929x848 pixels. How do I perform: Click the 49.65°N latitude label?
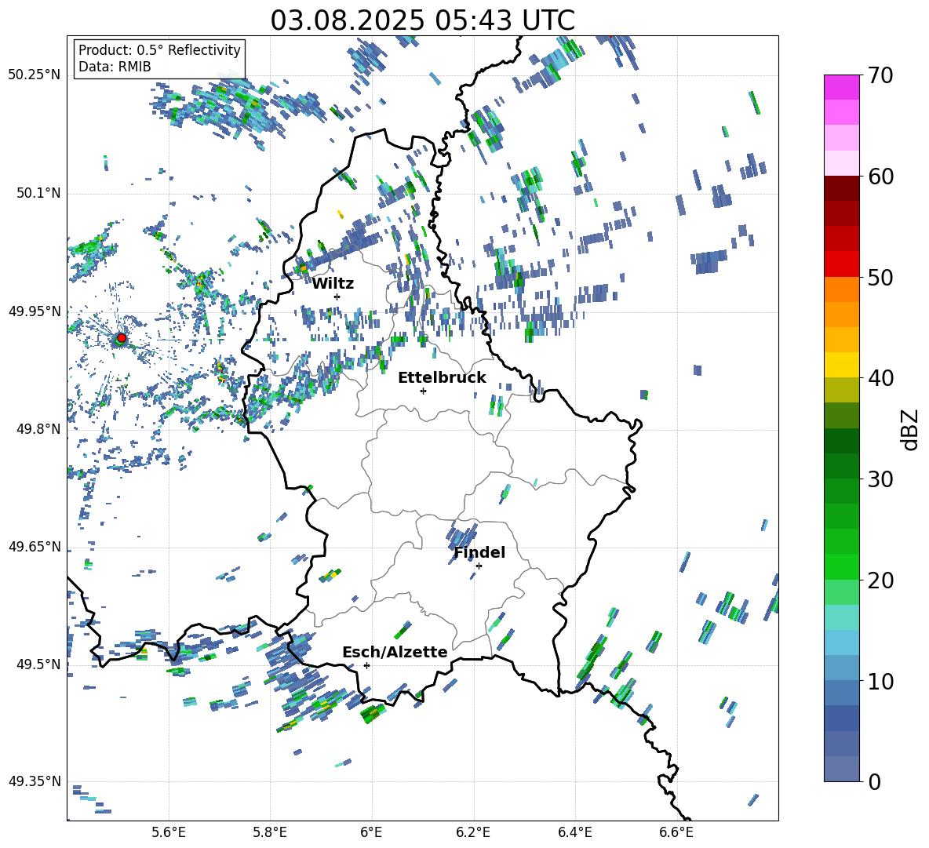pos(34,547)
